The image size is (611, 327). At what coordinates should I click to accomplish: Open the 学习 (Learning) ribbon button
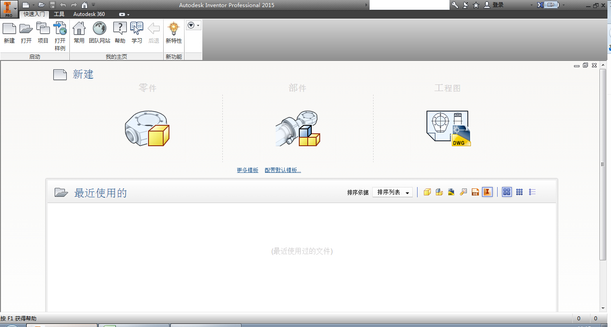pyautogui.click(x=137, y=33)
